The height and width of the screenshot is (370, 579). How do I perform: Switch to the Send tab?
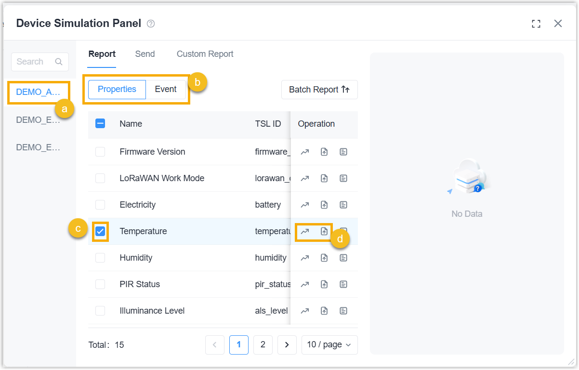pos(145,54)
